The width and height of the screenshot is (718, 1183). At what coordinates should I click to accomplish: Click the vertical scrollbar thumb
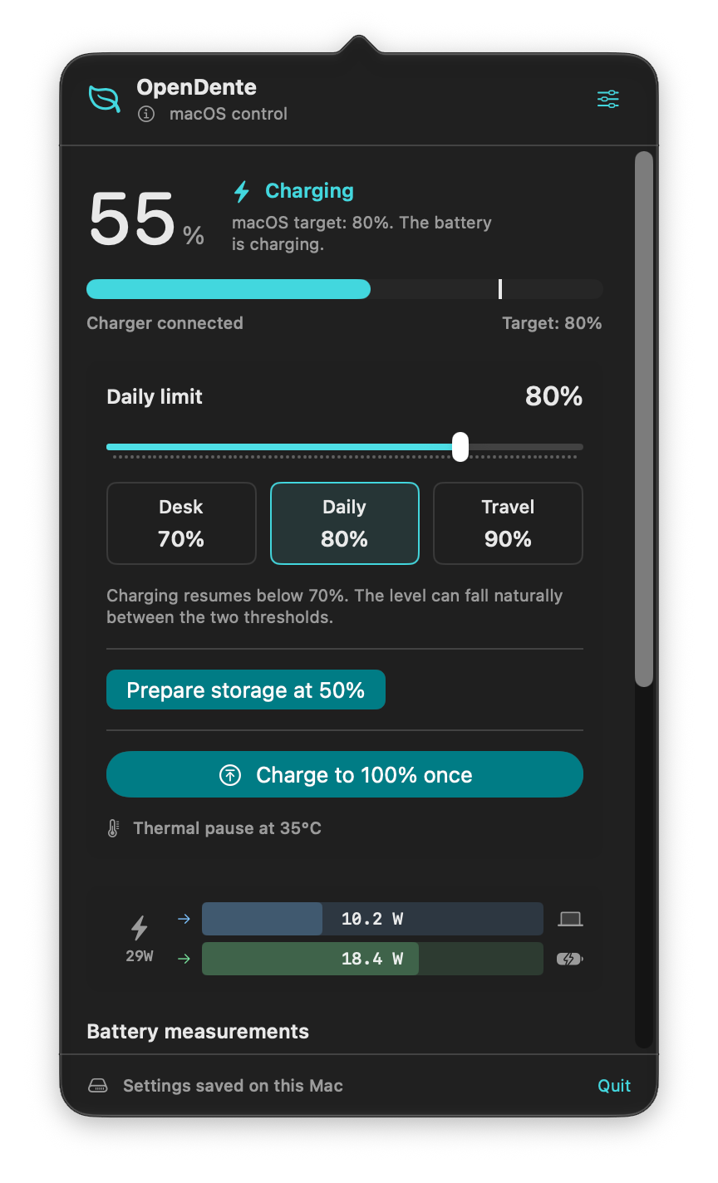click(x=644, y=420)
